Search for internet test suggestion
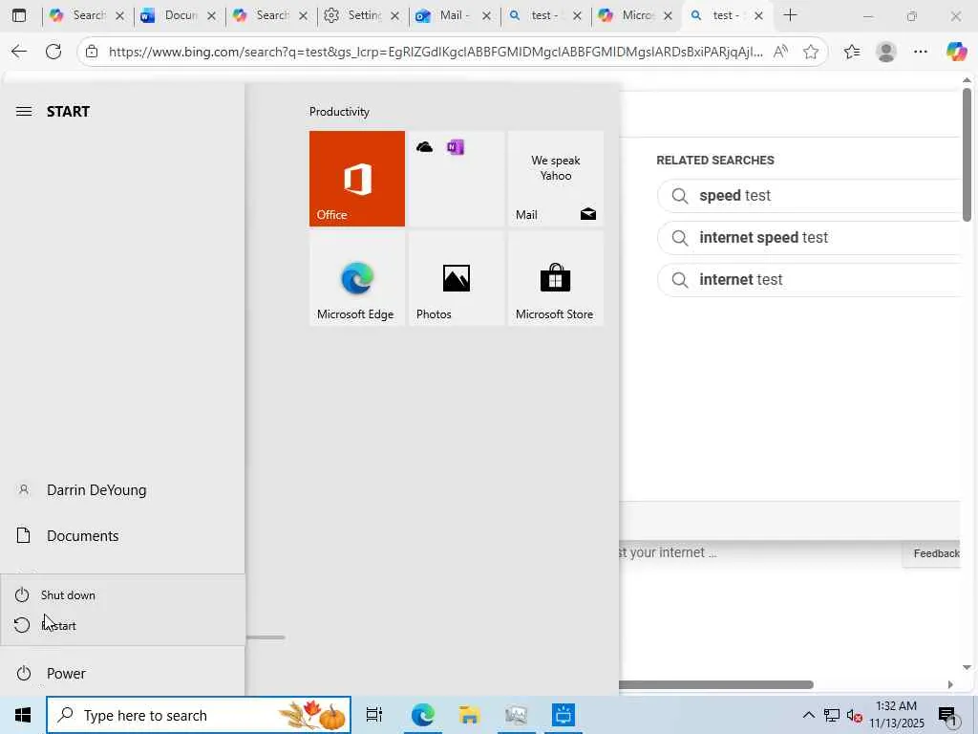 [808, 280]
